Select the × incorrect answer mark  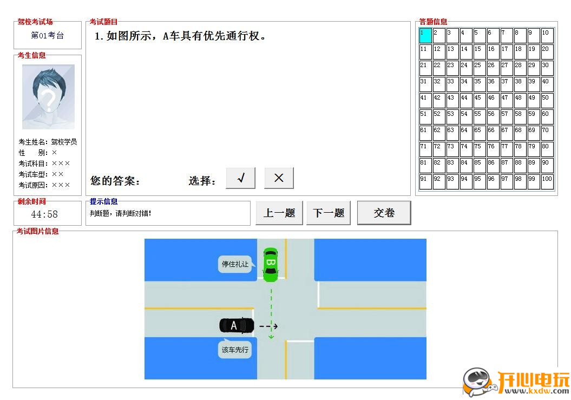[x=279, y=178]
